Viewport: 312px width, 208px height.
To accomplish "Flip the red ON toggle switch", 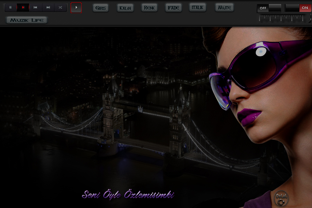I will [x=298, y=8].
